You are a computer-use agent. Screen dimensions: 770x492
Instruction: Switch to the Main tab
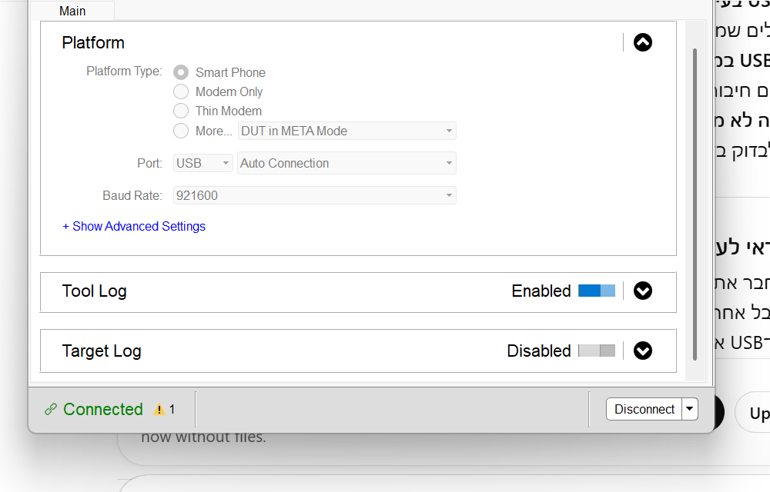(72, 11)
